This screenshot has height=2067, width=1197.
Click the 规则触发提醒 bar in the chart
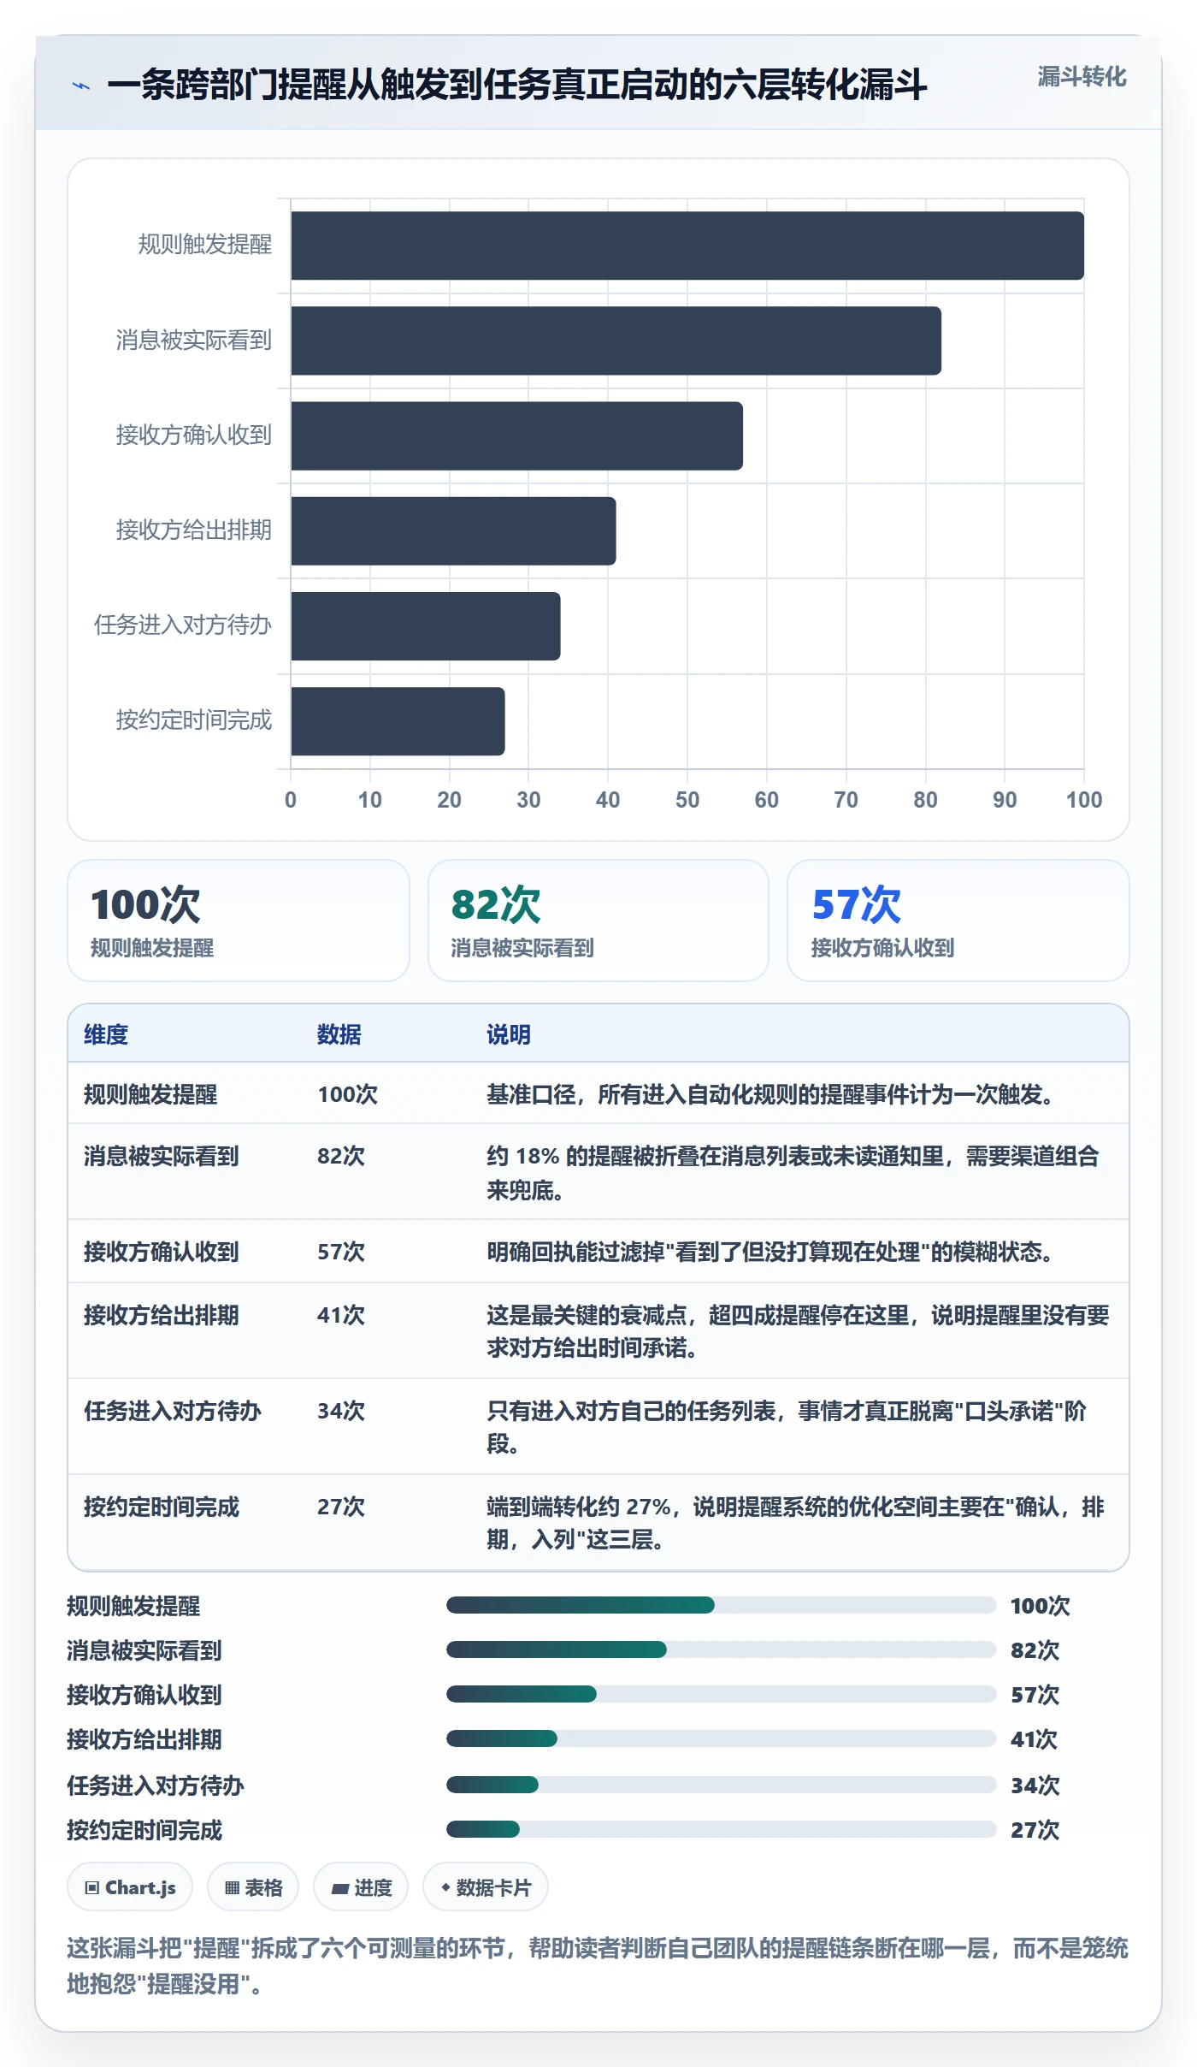coord(687,246)
